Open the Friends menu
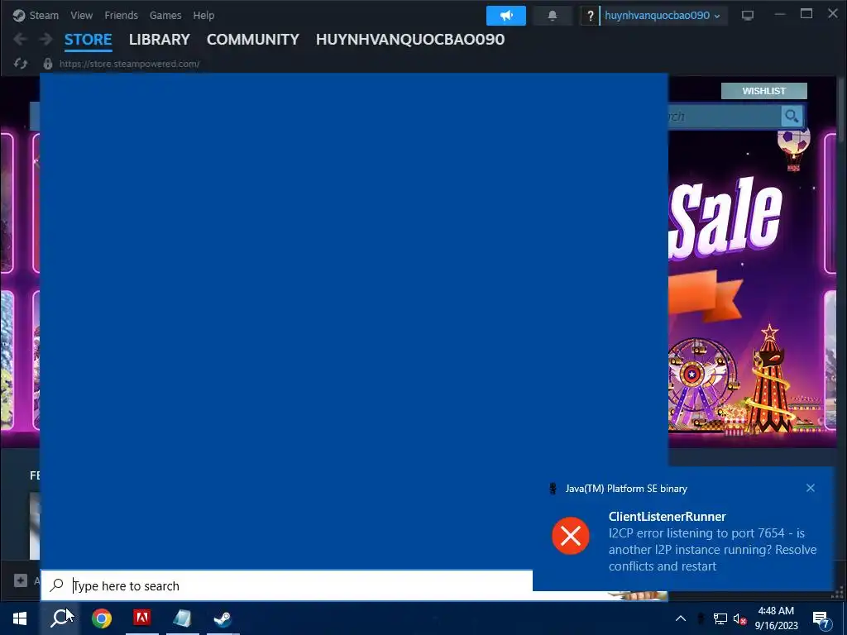The width and height of the screenshot is (847, 635). (x=121, y=15)
